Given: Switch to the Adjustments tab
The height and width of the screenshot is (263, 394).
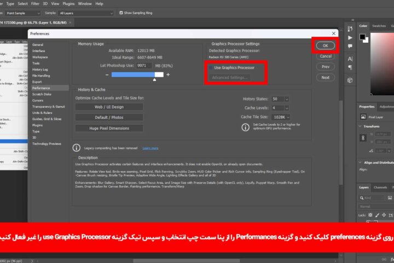Looking at the screenshot, I should click(x=386, y=107).
